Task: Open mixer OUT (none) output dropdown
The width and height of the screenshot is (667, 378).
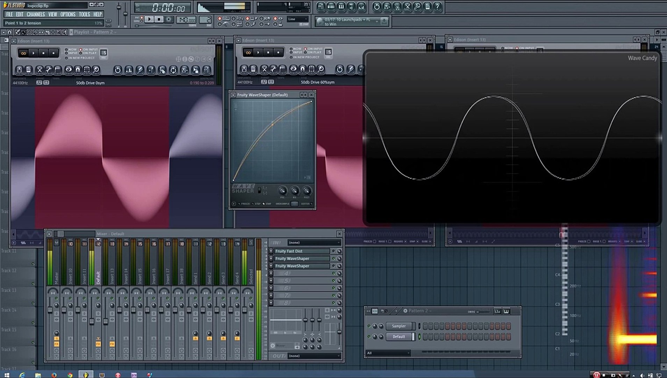Action: click(x=314, y=356)
